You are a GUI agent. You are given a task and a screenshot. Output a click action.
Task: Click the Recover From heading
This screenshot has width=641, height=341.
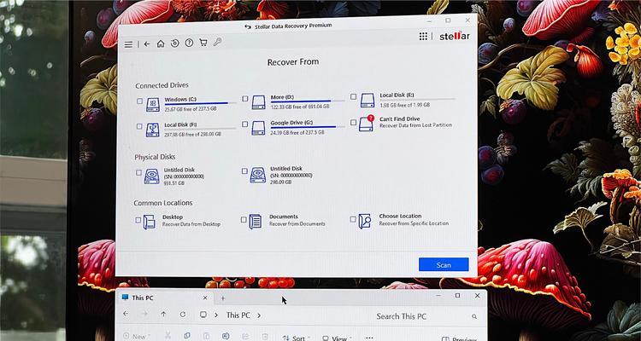(292, 62)
